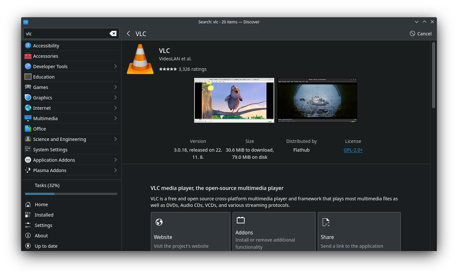Expand the Application Addons chevron
This screenshot has width=458, height=276.
point(115,160)
